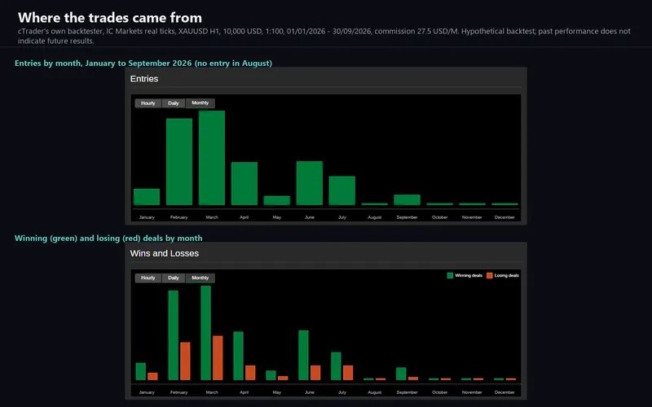
Task: Click the 'Entries' panel title
Action: click(x=144, y=78)
